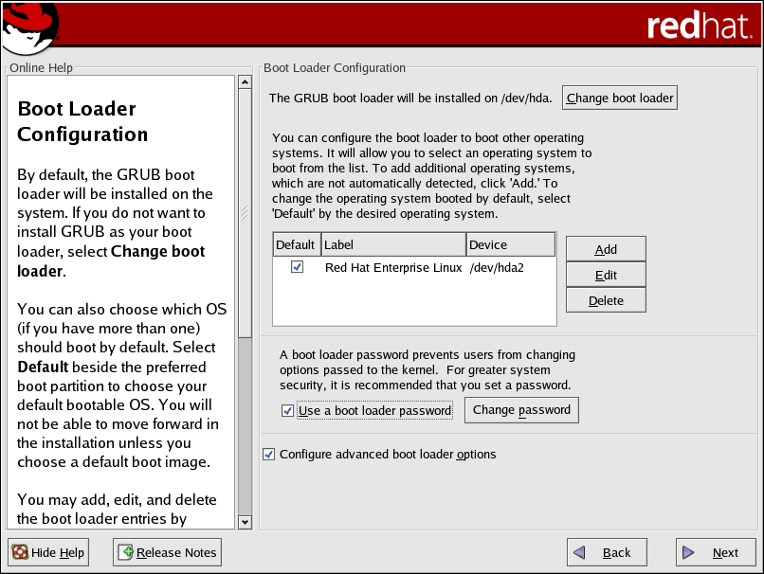Disable Configure advanced boot loader options

[x=269, y=455]
